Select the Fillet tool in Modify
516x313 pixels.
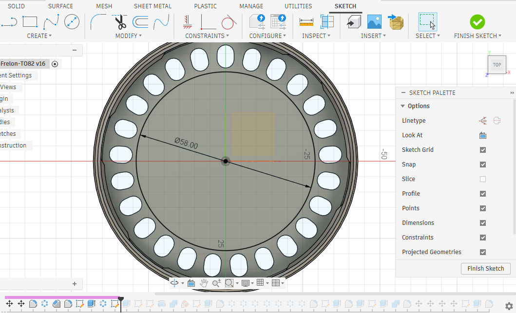point(98,22)
